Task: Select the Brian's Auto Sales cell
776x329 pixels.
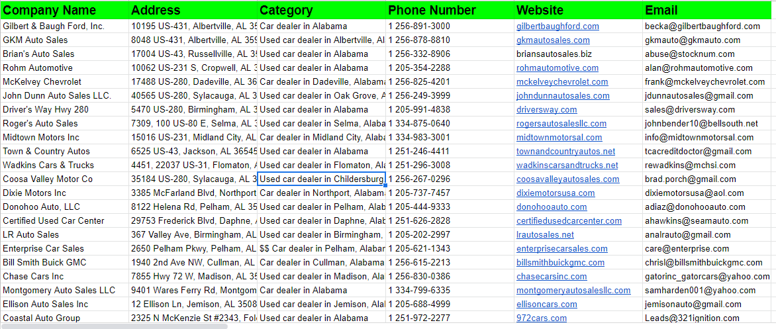Action: pos(64,54)
